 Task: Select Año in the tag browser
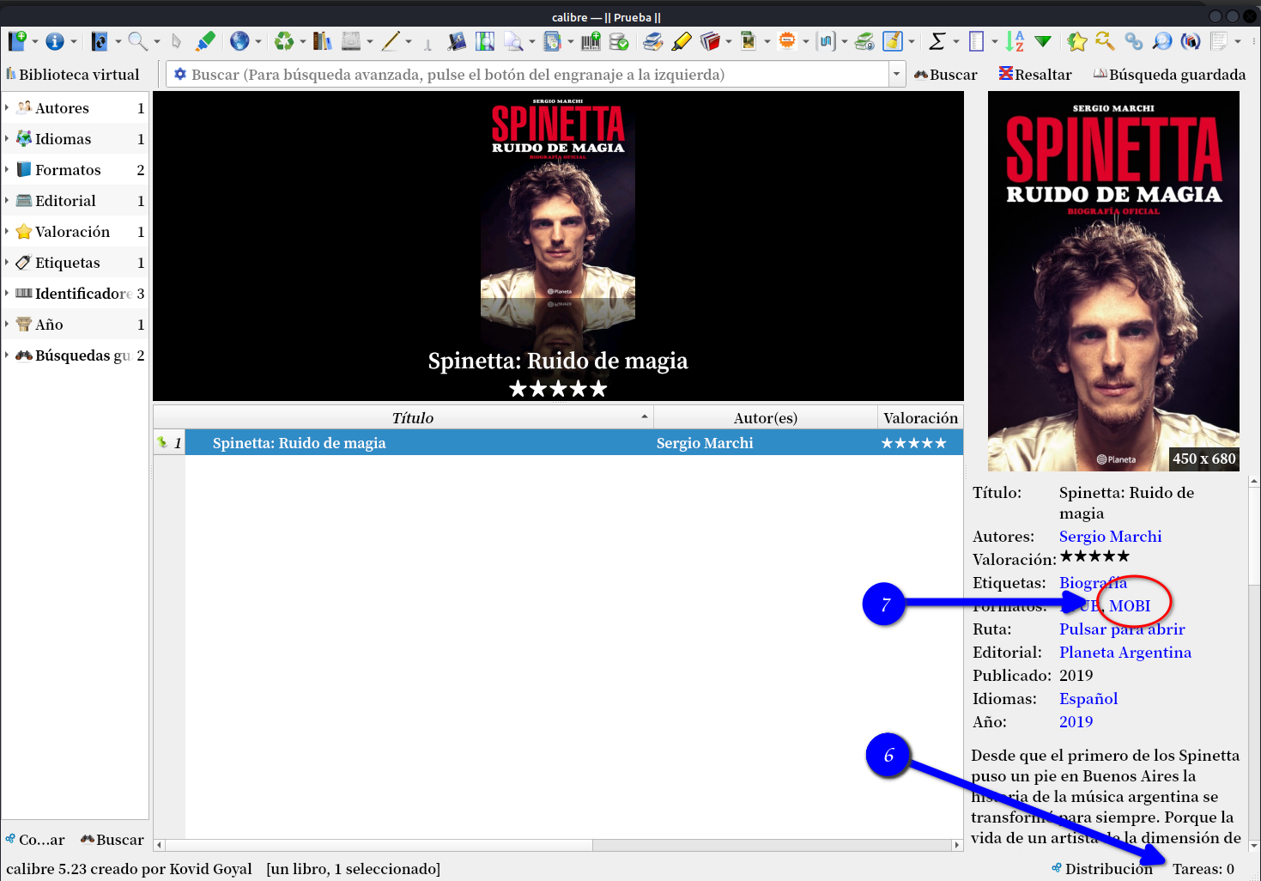(x=75, y=325)
